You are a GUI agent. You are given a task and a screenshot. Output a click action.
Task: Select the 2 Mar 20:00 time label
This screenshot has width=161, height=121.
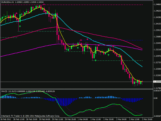point(147,119)
